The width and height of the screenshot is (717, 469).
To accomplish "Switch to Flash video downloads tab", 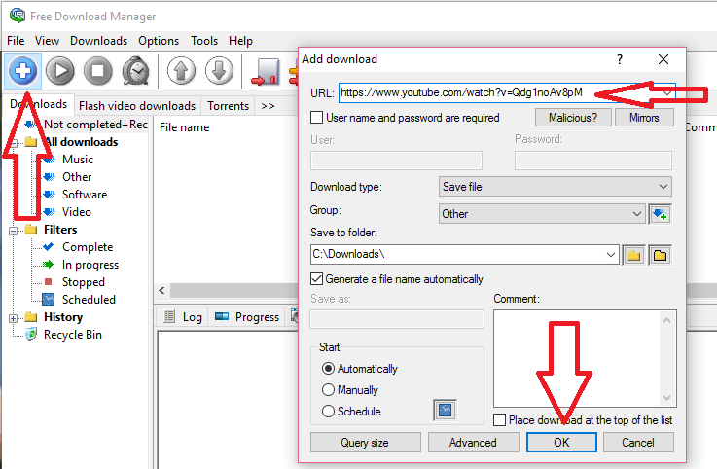I will tap(137, 106).
